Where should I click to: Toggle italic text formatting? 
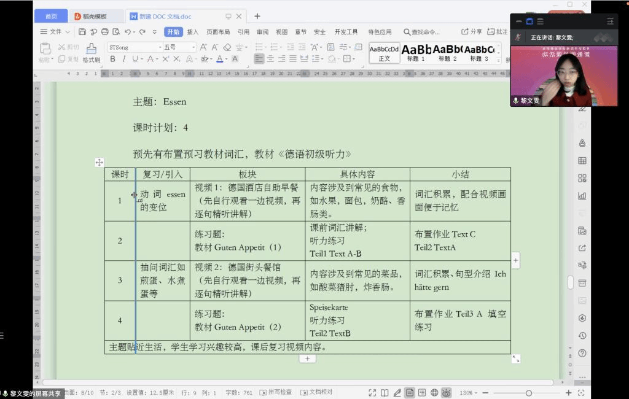click(x=123, y=59)
